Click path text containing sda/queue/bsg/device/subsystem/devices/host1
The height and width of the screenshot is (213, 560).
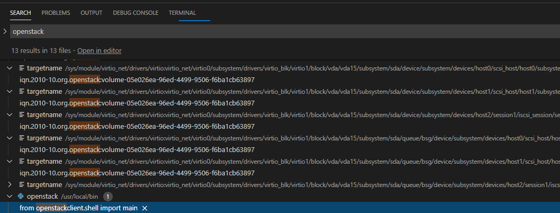click(x=312, y=162)
